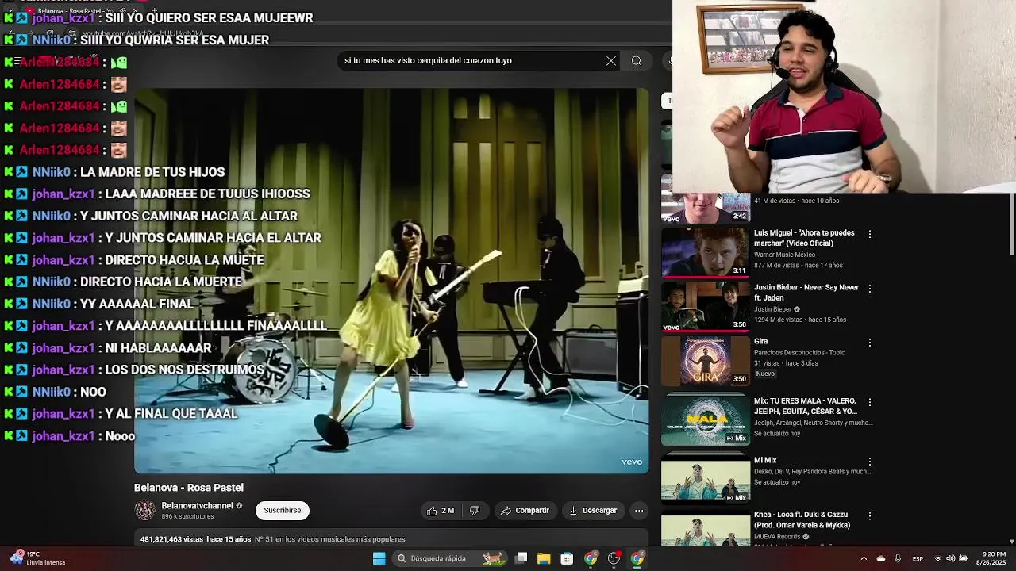1016x571 pixels.
Task: Click the 'Justin Bieber - Never Say Never ft. Jaden' title
Action: click(806, 293)
